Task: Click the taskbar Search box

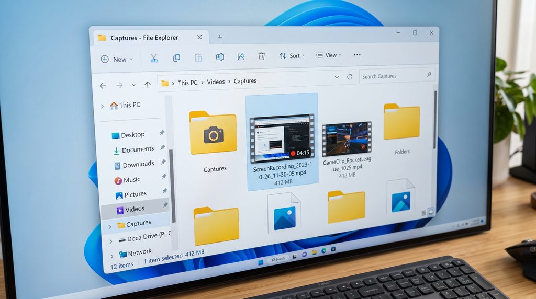Action: point(278,259)
